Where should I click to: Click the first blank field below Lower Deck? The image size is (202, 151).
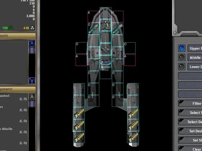pyautogui.click(x=190, y=76)
